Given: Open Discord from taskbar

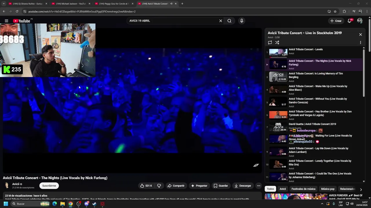Looking at the screenshot, I should [86, 204].
